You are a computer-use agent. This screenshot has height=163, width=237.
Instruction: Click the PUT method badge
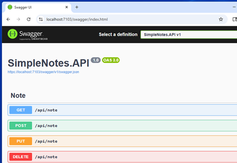coord(21,141)
